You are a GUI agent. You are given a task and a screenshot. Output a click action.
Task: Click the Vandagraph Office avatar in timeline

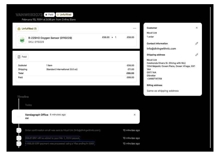point(19,116)
